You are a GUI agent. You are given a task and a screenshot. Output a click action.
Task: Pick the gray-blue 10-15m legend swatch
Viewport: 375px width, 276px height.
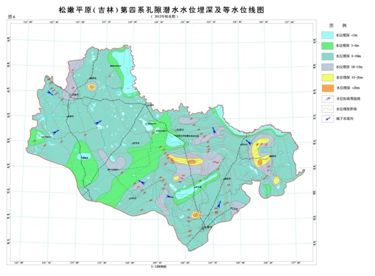(327, 66)
